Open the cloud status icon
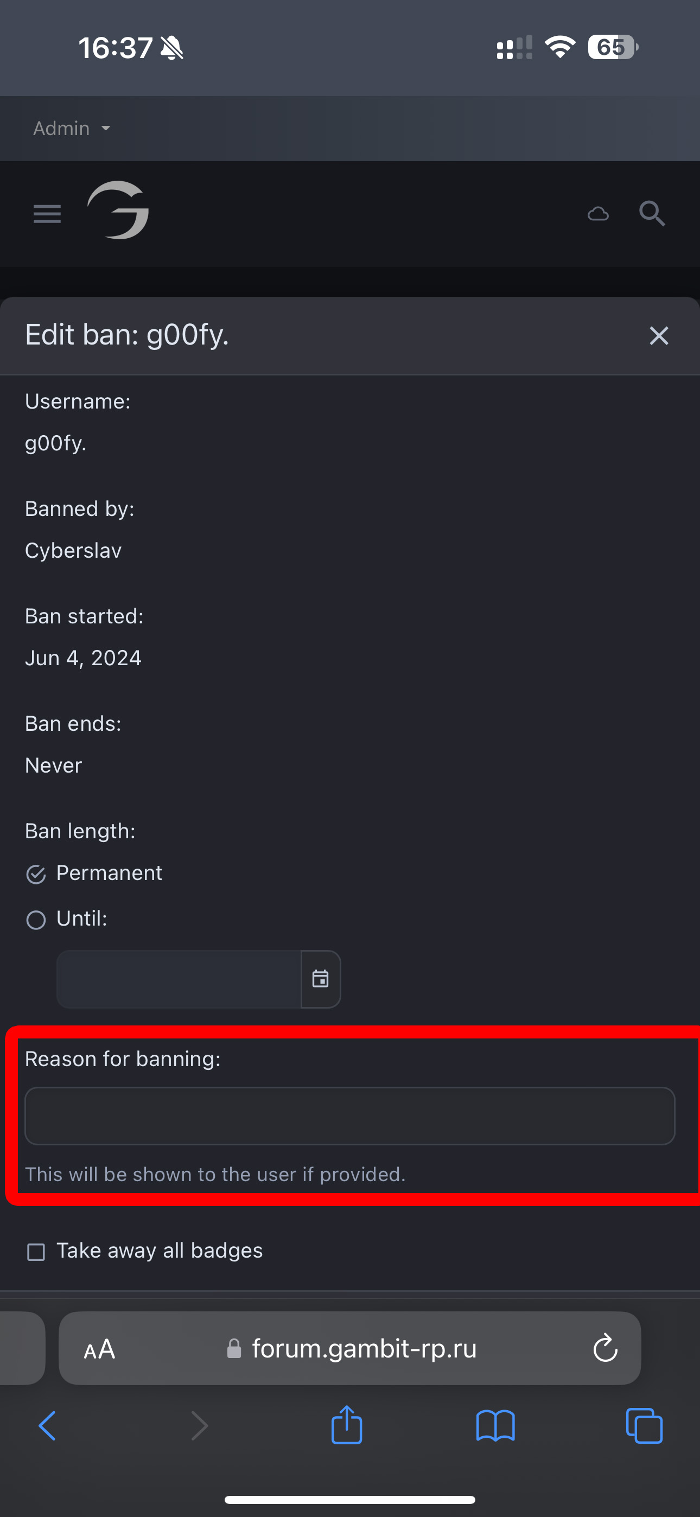This screenshot has height=1517, width=700. (x=598, y=214)
